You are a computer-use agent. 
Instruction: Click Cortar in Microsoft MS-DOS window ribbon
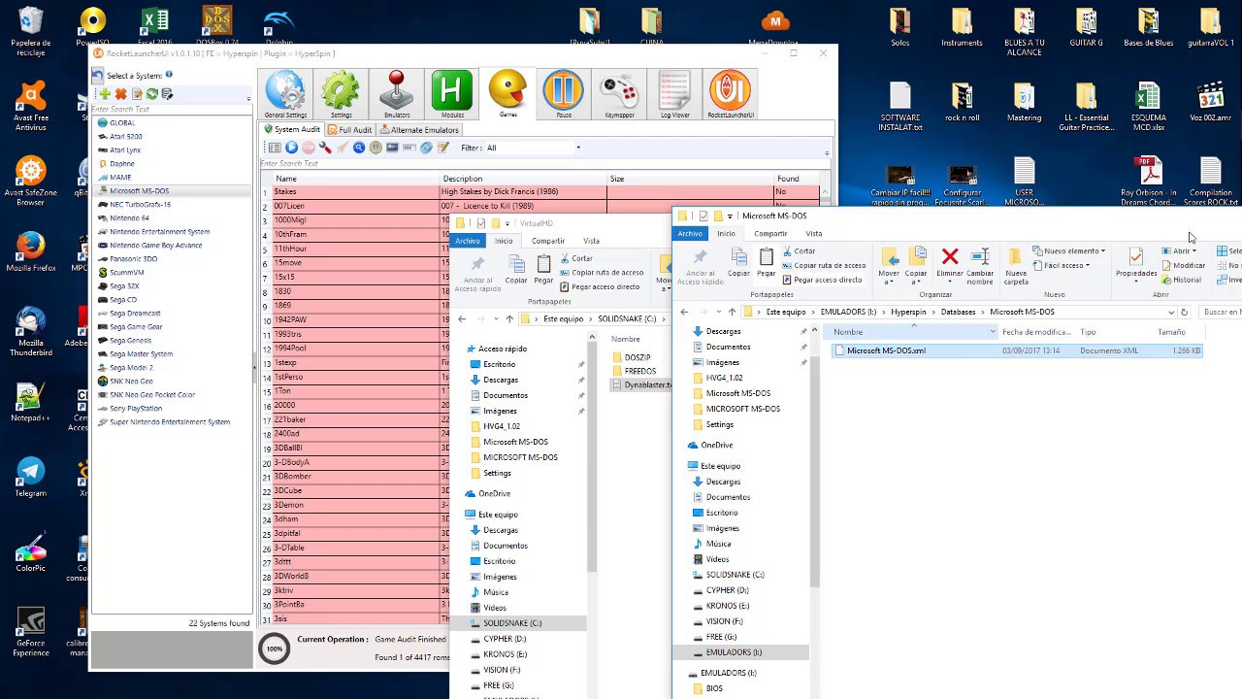[x=799, y=250]
